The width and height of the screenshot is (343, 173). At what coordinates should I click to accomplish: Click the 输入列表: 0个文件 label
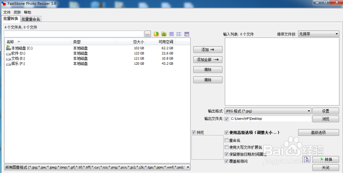[238, 34]
